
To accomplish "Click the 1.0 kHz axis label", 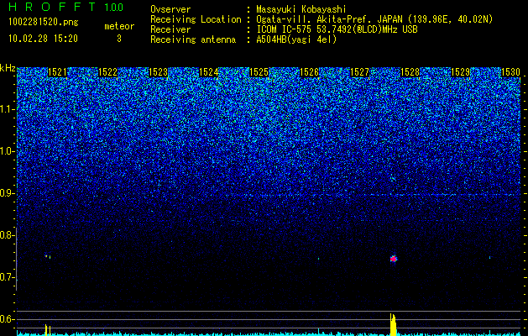I will (x=7, y=151).
